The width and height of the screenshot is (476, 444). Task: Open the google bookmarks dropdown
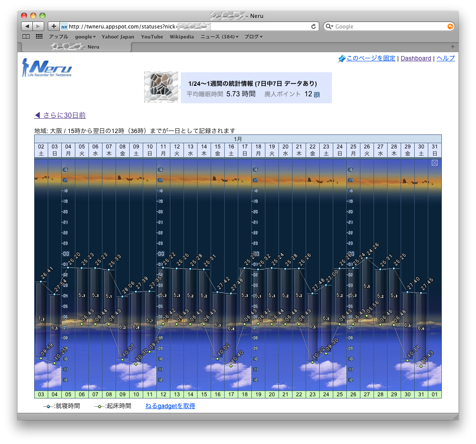[85, 37]
